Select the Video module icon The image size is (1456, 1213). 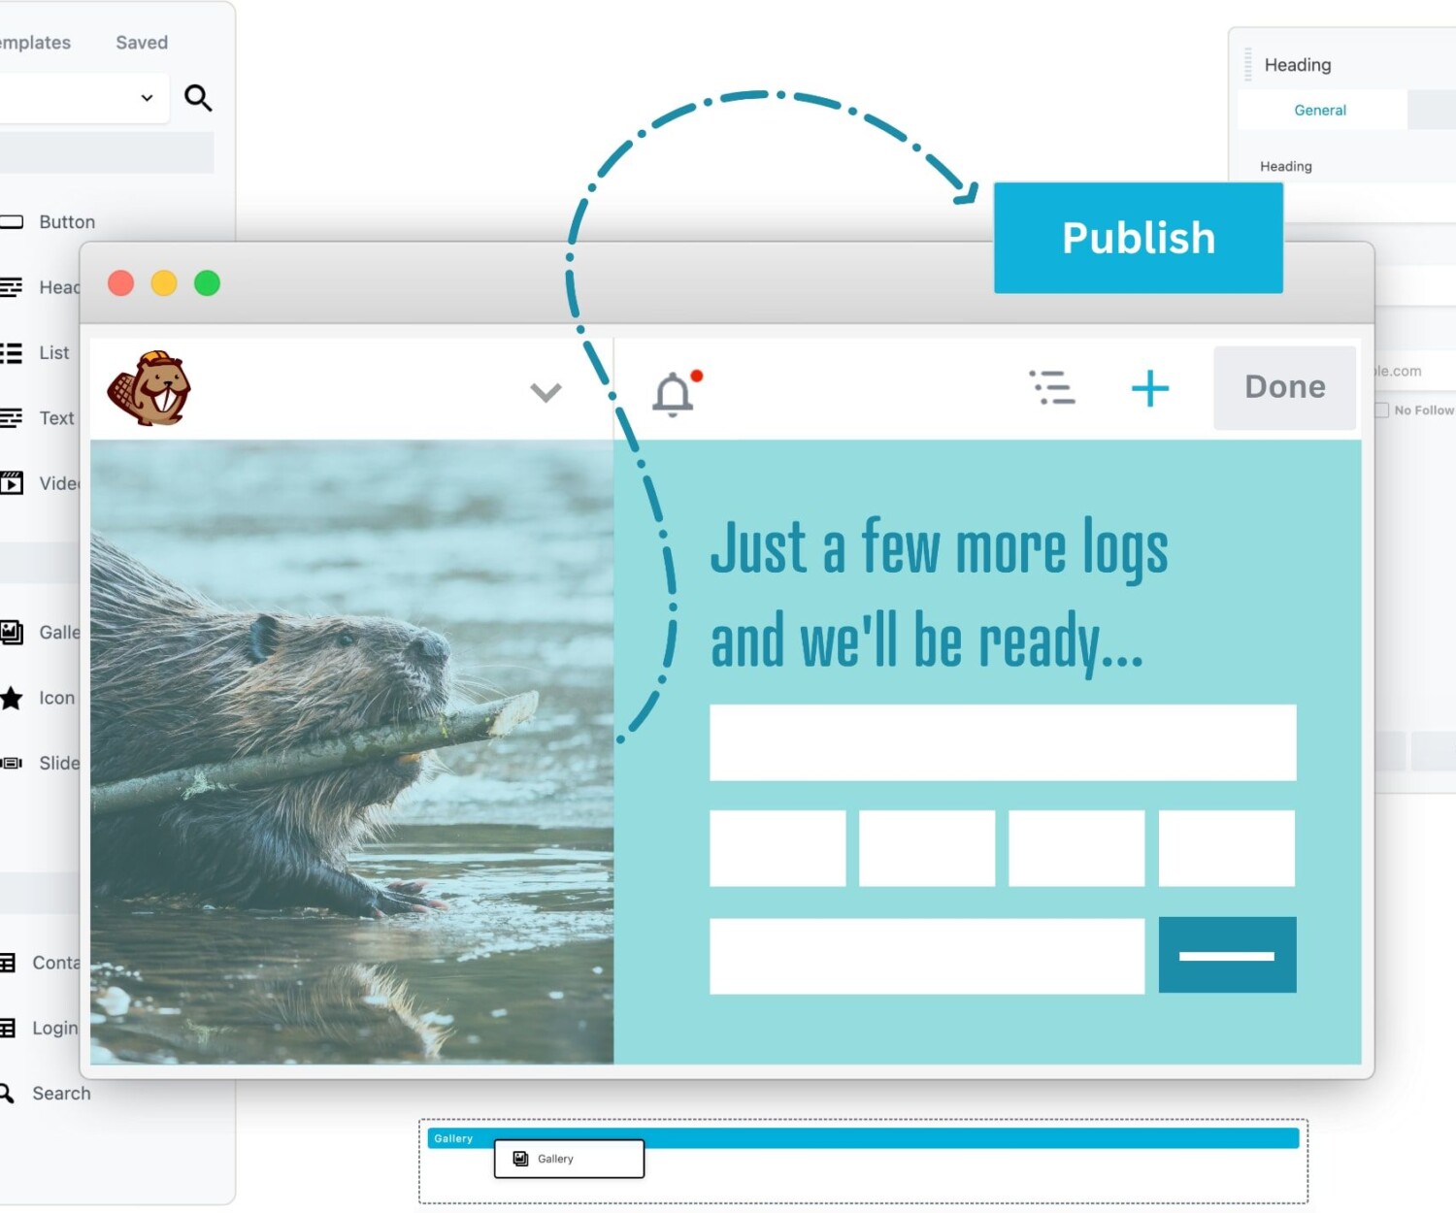tap(12, 483)
